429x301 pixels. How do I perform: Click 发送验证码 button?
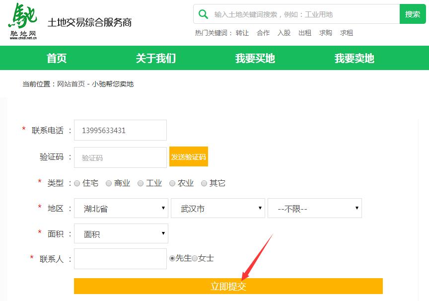(x=189, y=156)
